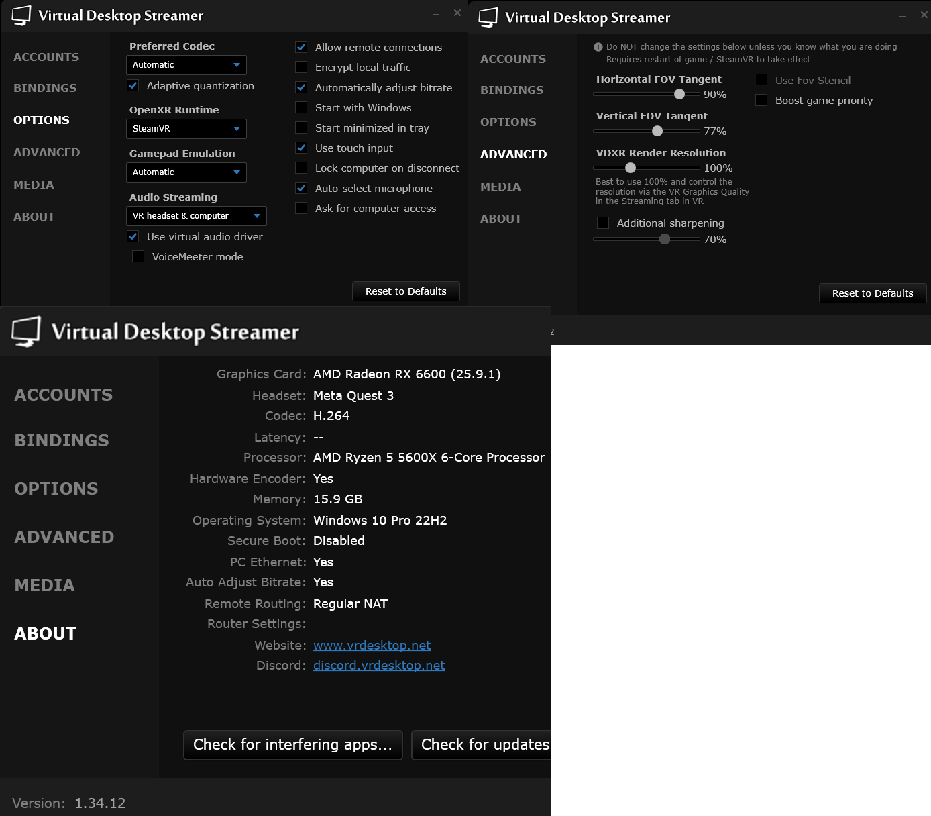Screen dimensions: 931x816
Task: Select BINDINGS in the About window sidebar
Action: tap(62, 441)
